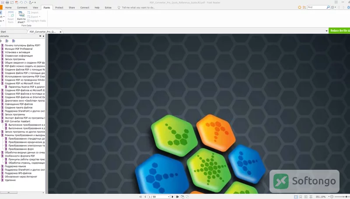Viewport: 350px width, 199px height.
Task: Open bookmark 'Особенности формата PDF'
Action: tap(20, 156)
